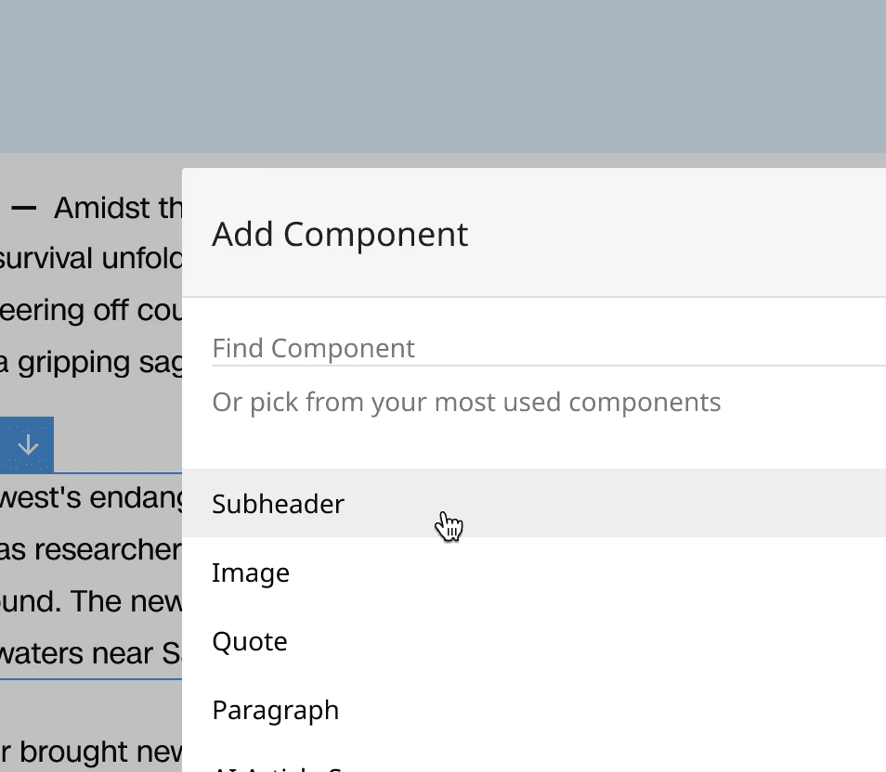Screen dimensions: 886x772
Task: Click the 'Or pick from your most used components' text
Action: coord(466,402)
